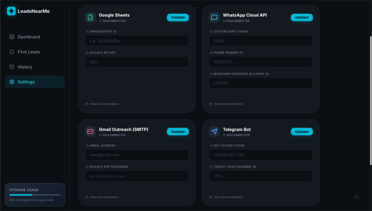Click the Dashboard layers icon
372x211 pixels.
pyautogui.click(x=12, y=37)
